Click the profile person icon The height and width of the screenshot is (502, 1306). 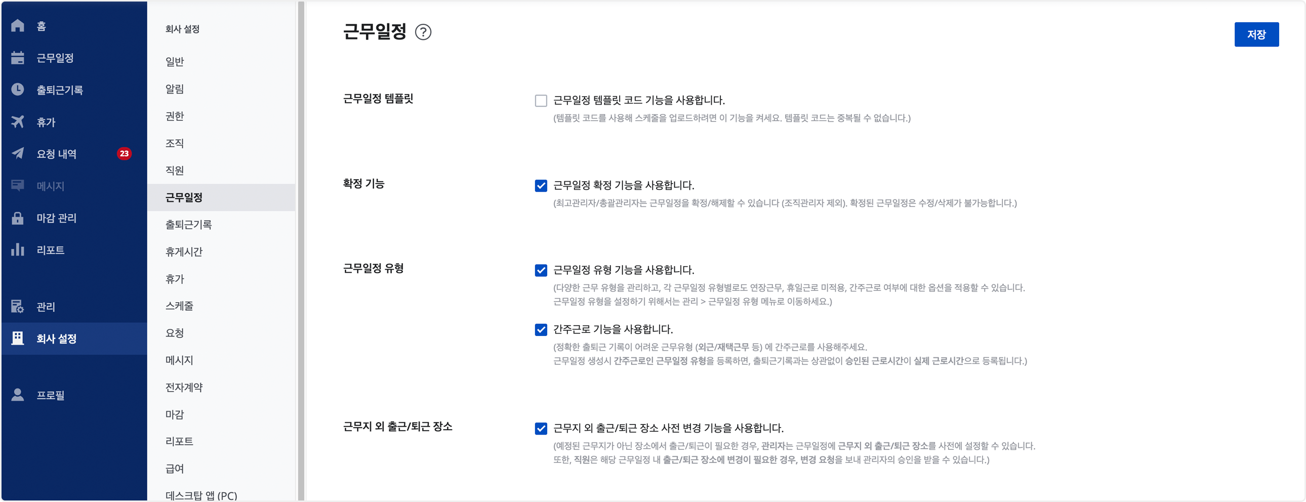click(x=18, y=395)
